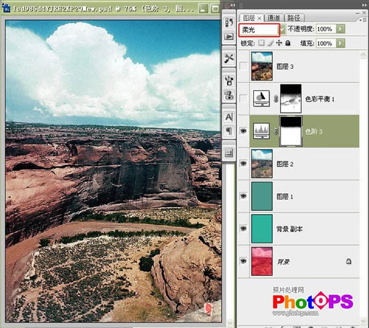The height and width of the screenshot is (328, 369).
Task: Select the layer named 背景
Action: 284,262
